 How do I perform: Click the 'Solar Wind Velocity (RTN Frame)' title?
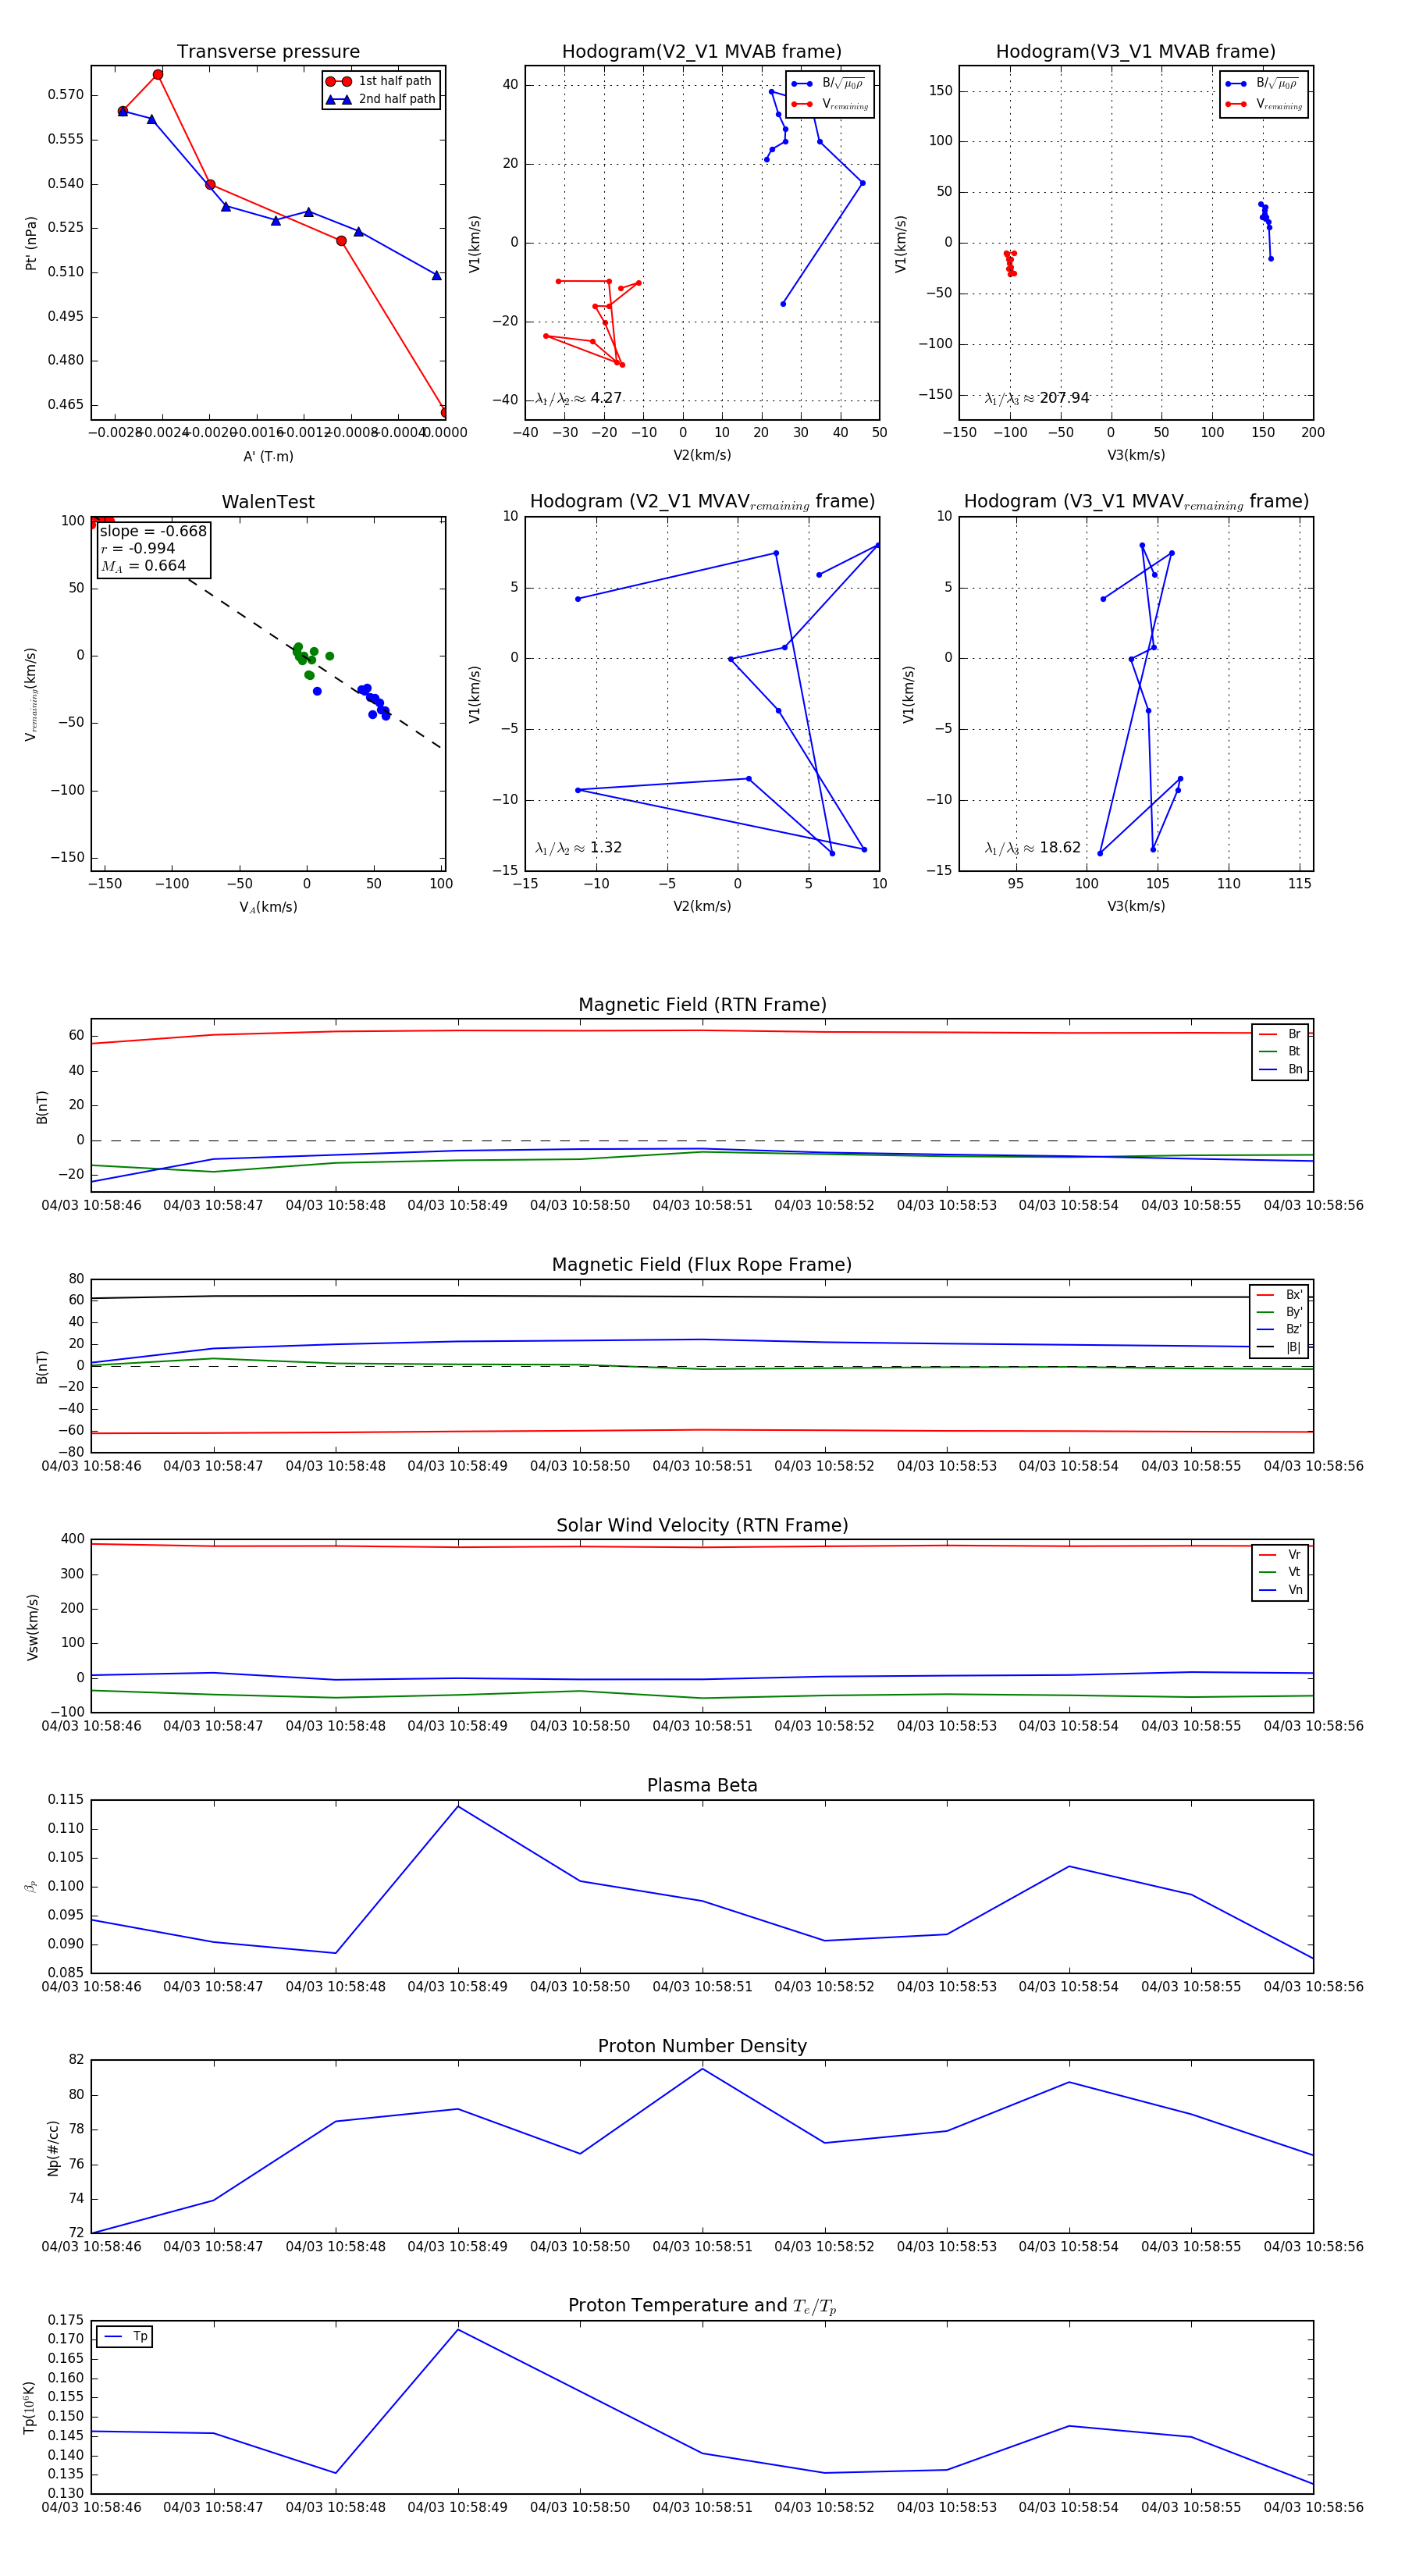(x=702, y=1525)
